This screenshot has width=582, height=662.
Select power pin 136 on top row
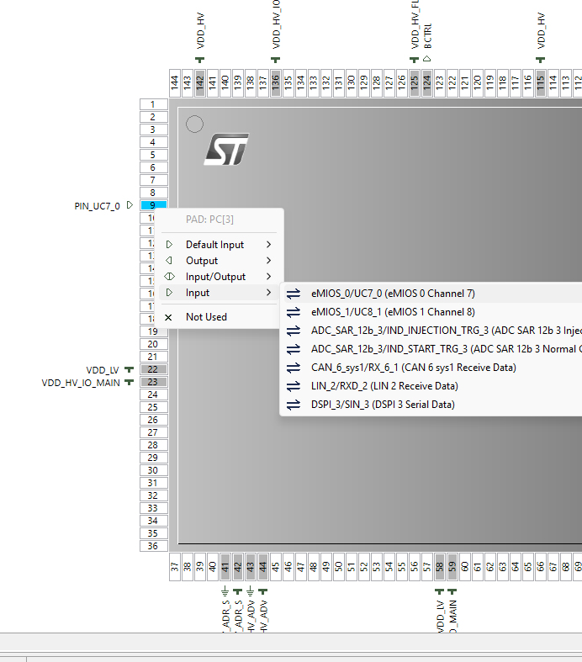(276, 83)
